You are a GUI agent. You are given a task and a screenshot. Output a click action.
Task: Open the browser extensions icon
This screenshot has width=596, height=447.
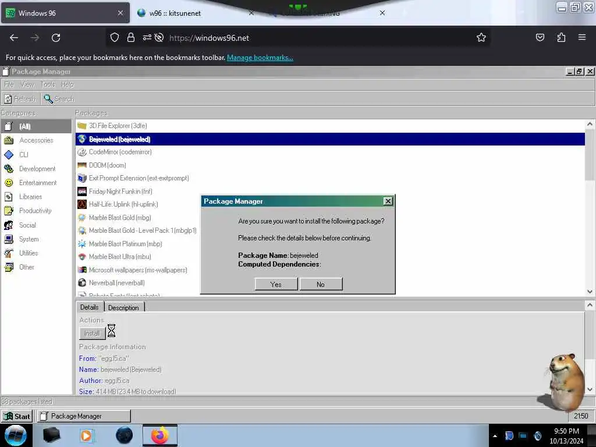coord(561,37)
